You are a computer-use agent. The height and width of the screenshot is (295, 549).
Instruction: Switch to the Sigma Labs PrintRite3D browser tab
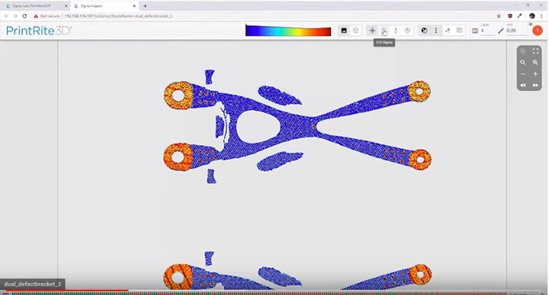point(35,6)
